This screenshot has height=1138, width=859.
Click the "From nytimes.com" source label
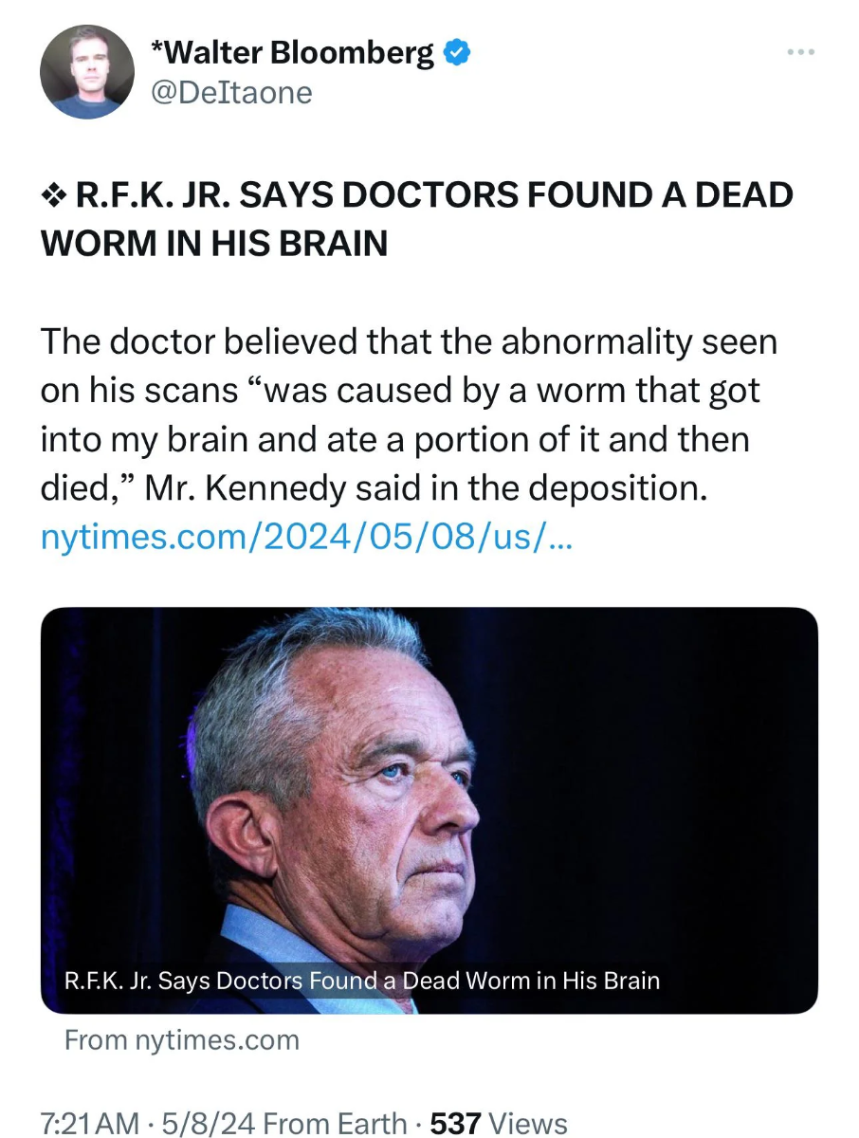pos(181,1039)
